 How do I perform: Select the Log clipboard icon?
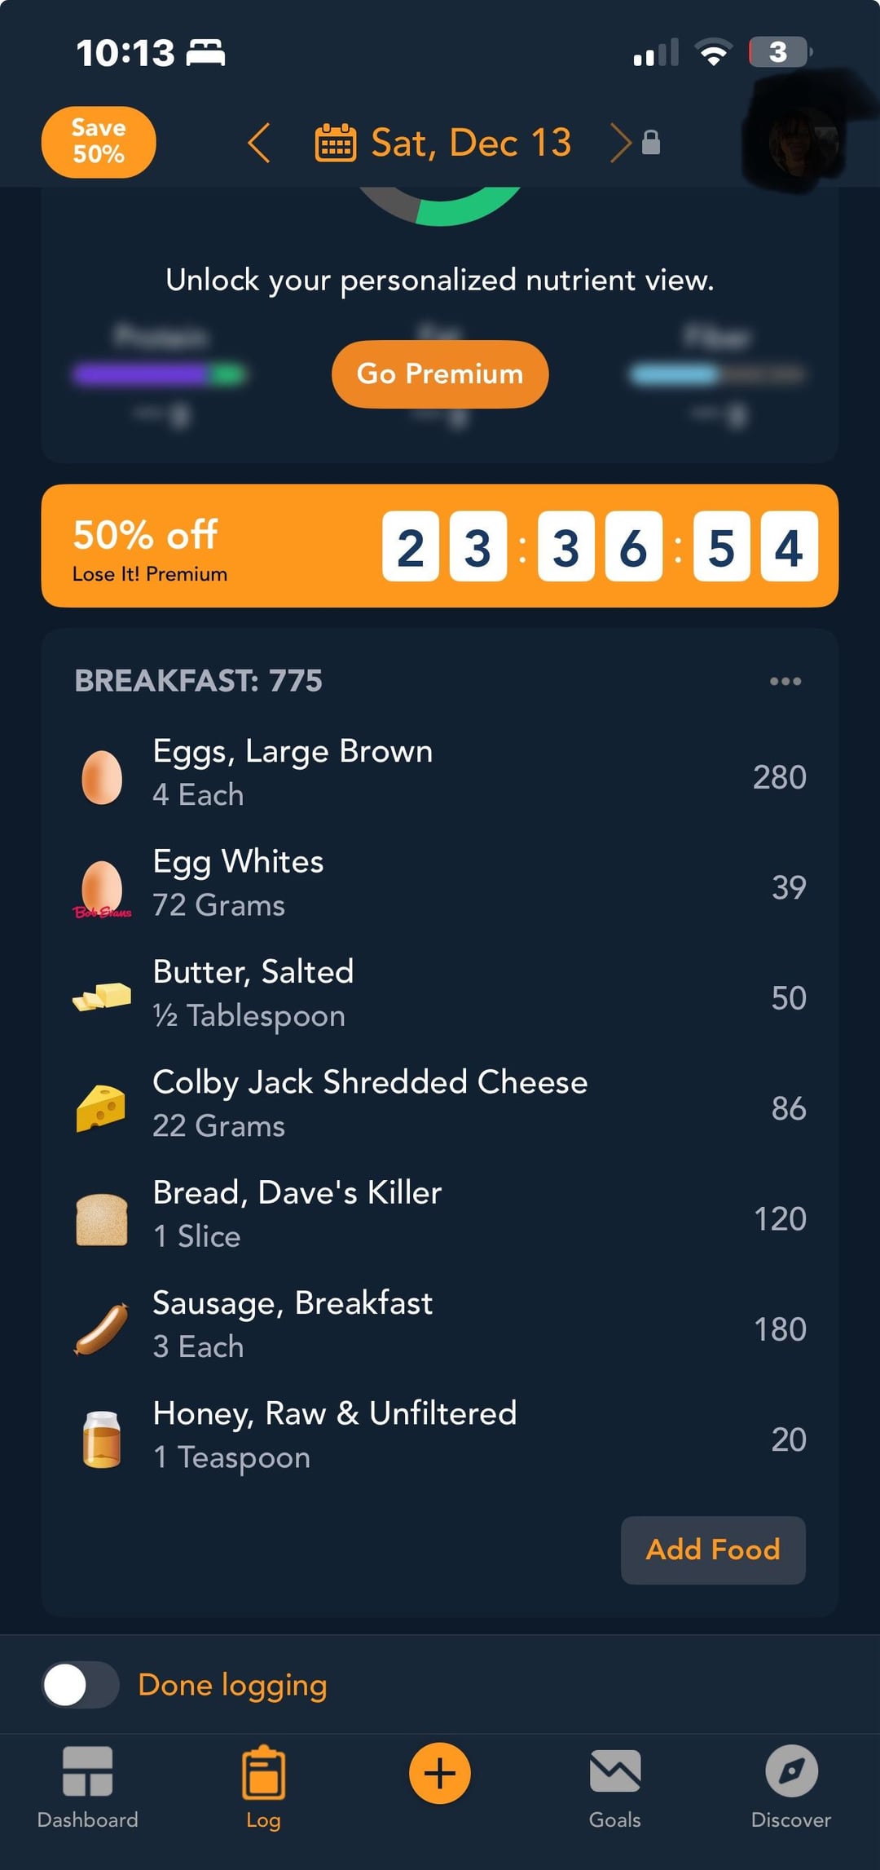(263, 1774)
